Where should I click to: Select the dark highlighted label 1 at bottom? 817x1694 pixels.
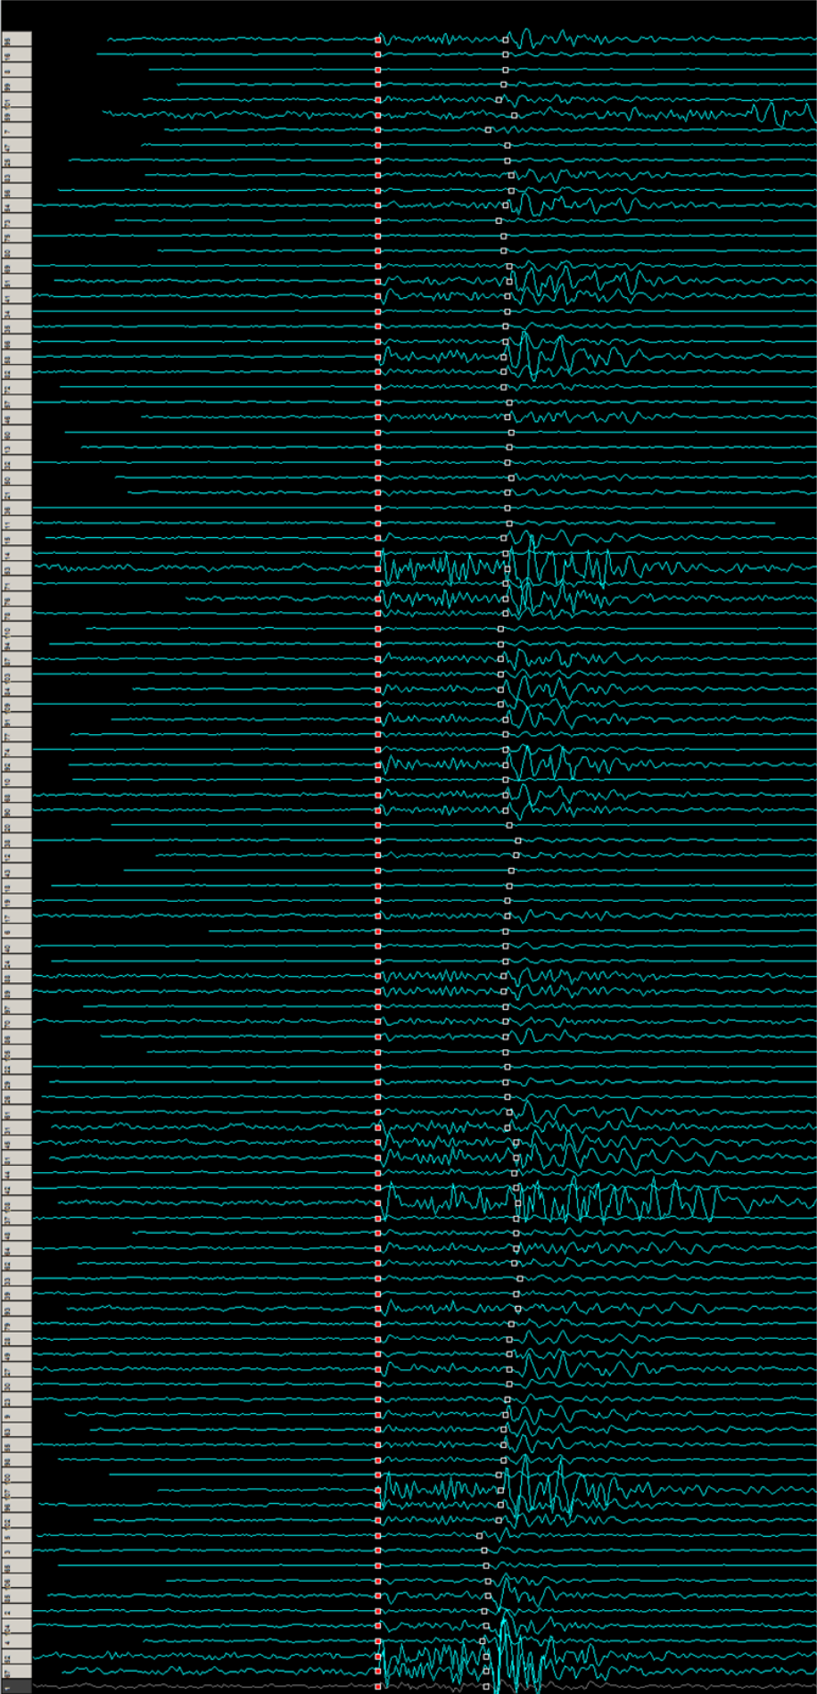[x=16, y=1686]
